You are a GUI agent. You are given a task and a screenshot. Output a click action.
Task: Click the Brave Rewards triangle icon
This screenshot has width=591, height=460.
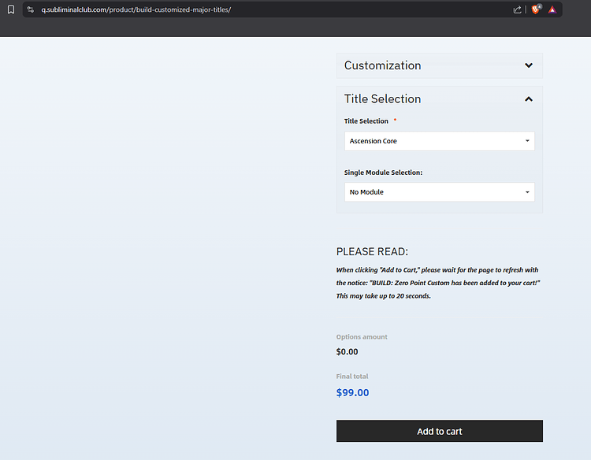coord(552,9)
